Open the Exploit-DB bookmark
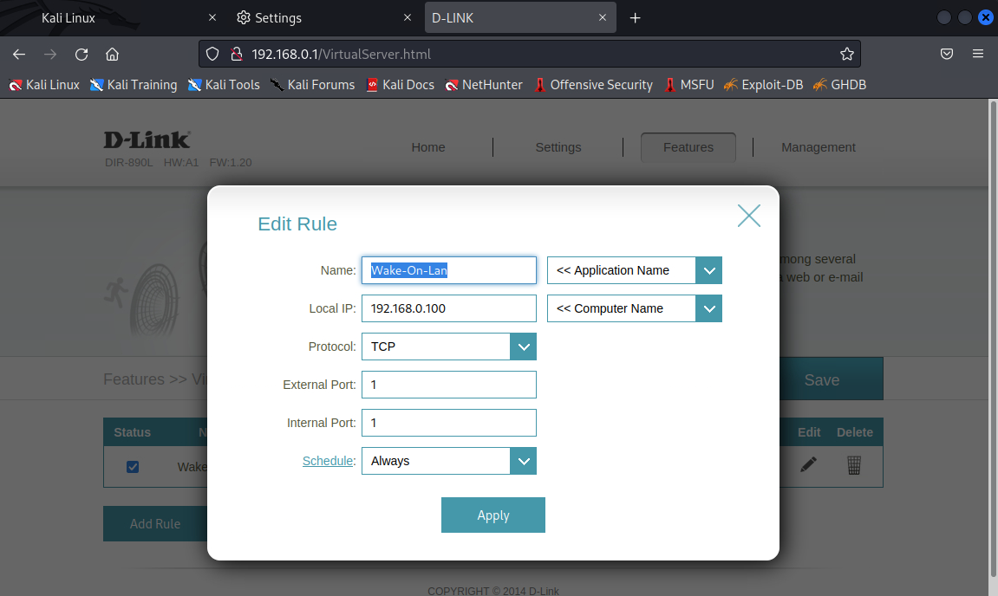Viewport: 998px width, 596px height. 763,85
